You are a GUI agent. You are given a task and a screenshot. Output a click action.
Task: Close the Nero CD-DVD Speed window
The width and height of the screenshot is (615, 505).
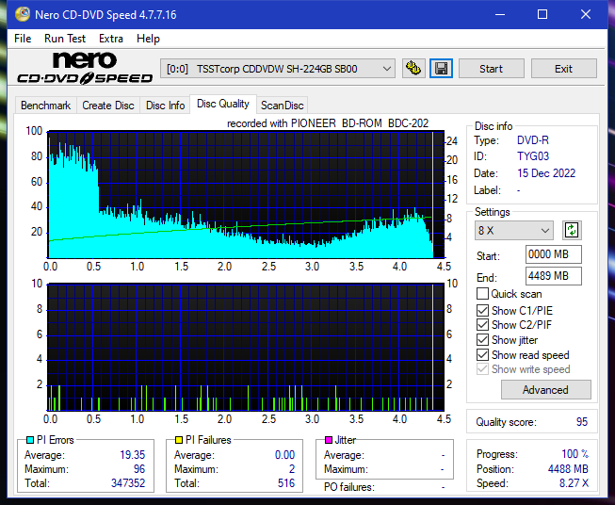586,14
